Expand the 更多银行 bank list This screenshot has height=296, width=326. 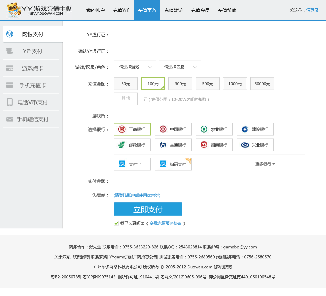(x=265, y=164)
